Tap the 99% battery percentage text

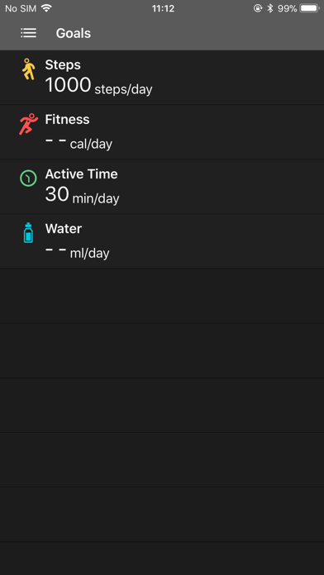tap(287, 8)
